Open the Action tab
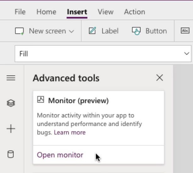 tap(134, 12)
